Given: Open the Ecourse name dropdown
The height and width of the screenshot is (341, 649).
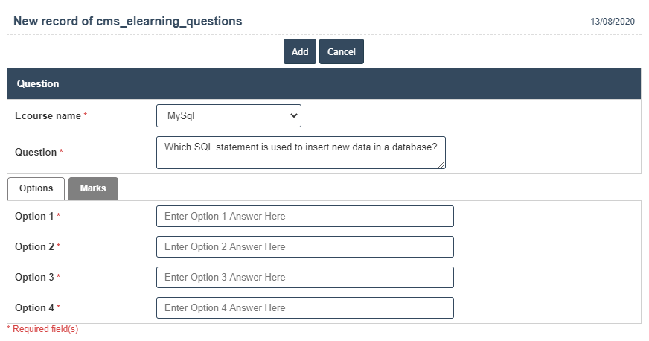Looking at the screenshot, I should 228,116.
